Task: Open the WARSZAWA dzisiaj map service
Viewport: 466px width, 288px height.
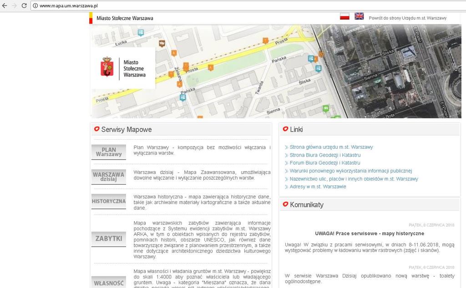Action: (x=108, y=177)
